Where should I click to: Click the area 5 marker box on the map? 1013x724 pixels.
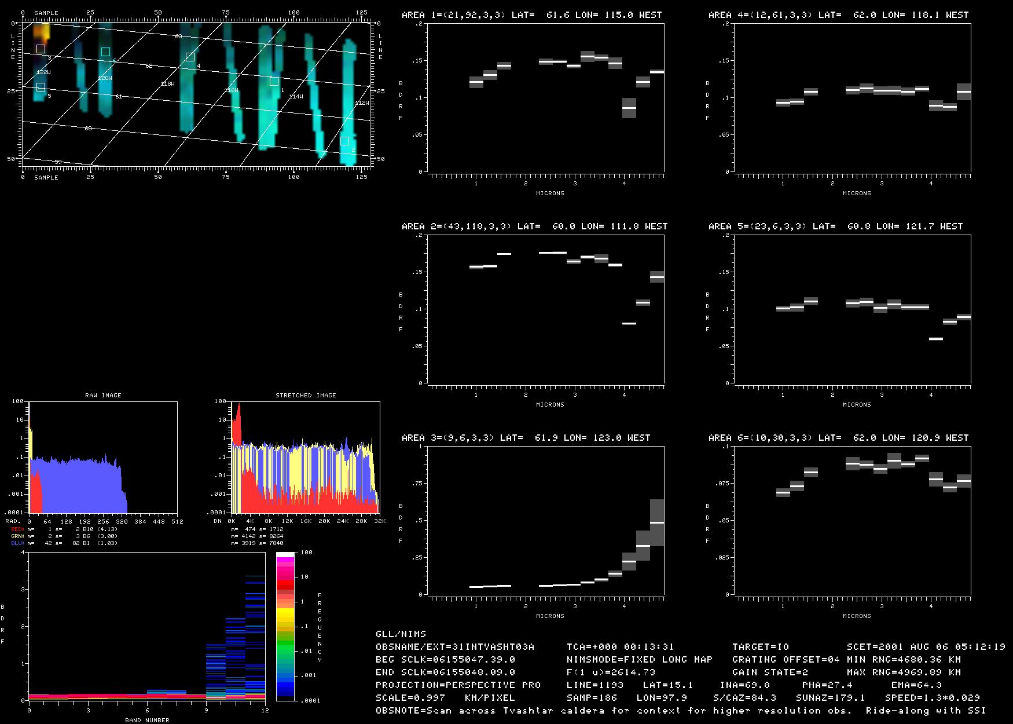41,87
